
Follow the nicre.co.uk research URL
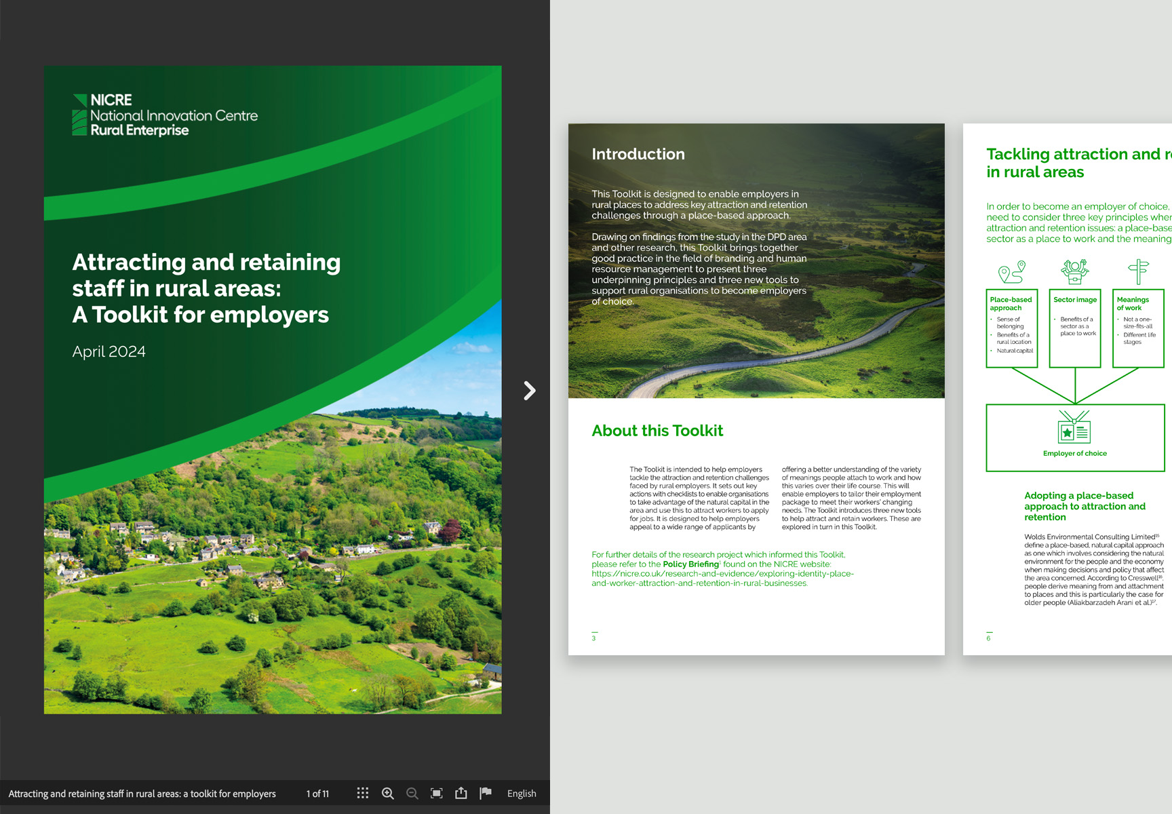pos(722,579)
